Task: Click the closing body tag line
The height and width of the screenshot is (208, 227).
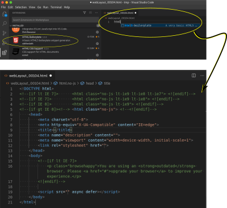Action: coord(36,197)
